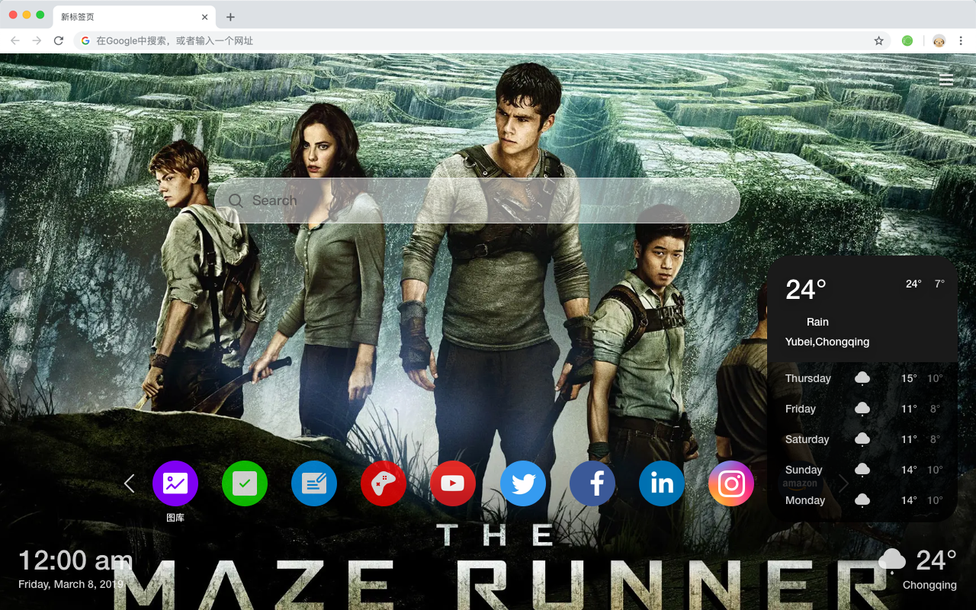
Task: Click the Thursday rain cloud icon
Action: point(862,378)
